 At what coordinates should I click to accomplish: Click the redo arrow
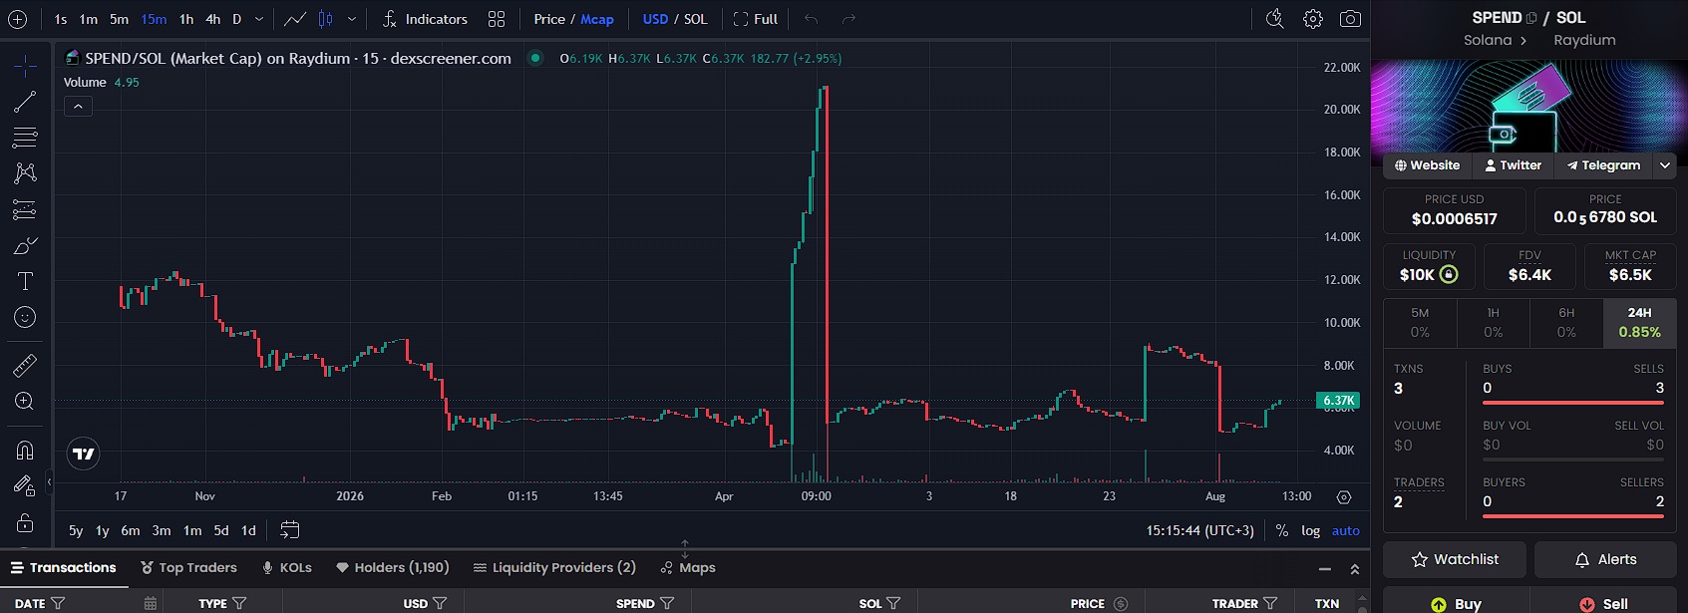tap(848, 19)
